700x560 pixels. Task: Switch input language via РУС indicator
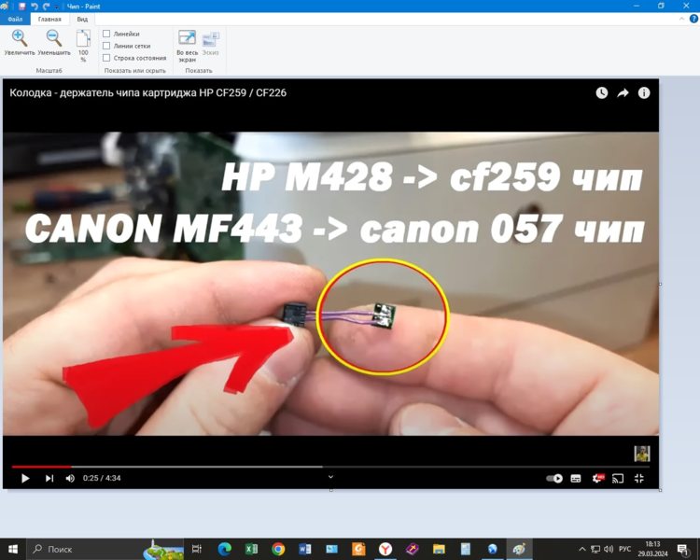(624, 549)
